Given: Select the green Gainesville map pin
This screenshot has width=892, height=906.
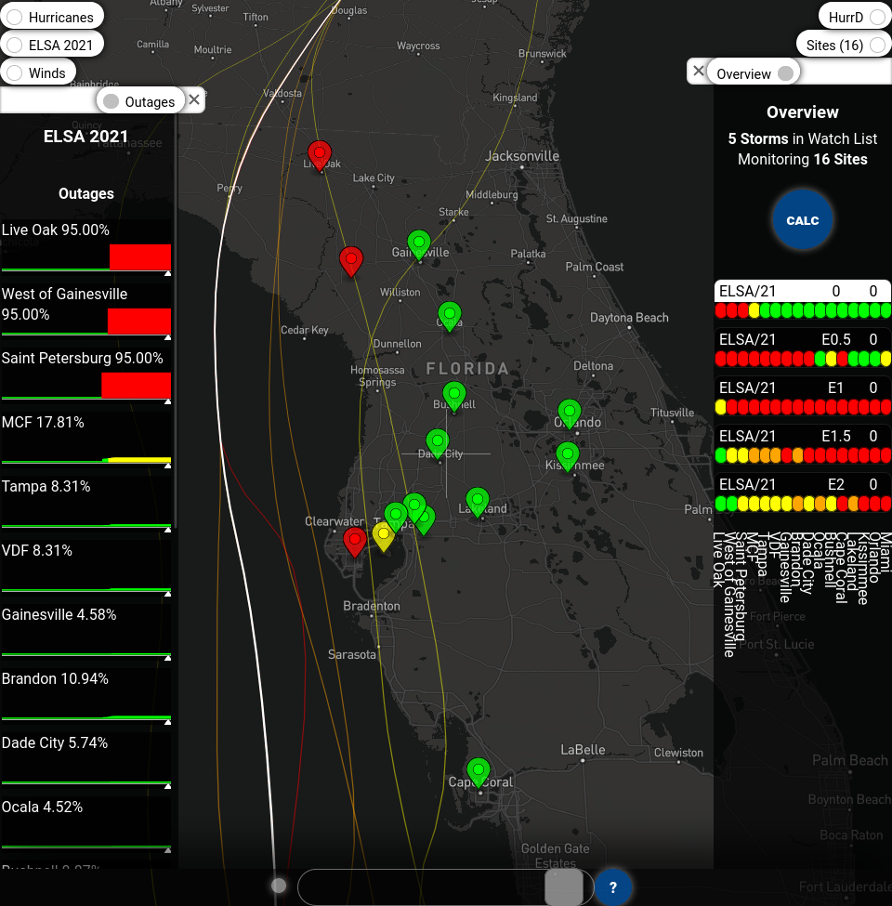Looking at the screenshot, I should [x=419, y=243].
